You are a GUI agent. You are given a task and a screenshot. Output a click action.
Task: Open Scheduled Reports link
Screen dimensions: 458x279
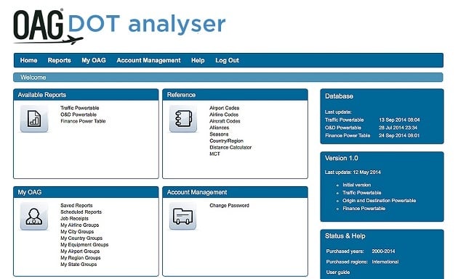point(81,212)
